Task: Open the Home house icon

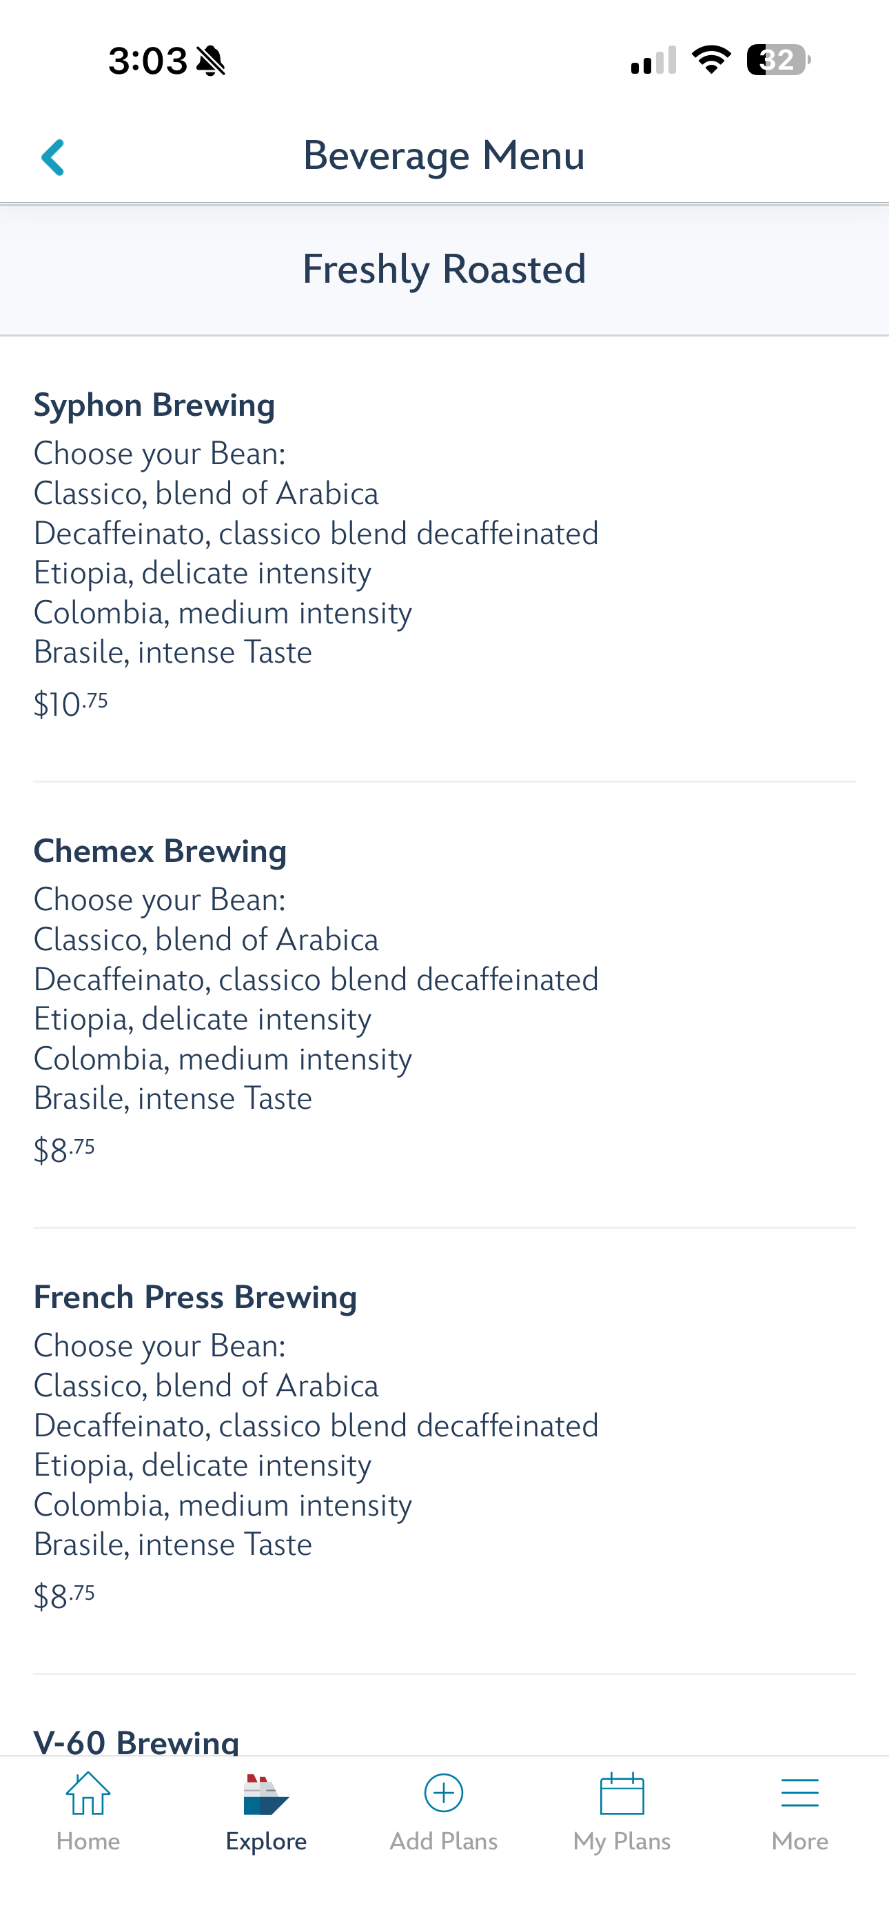Action: [x=88, y=1794]
